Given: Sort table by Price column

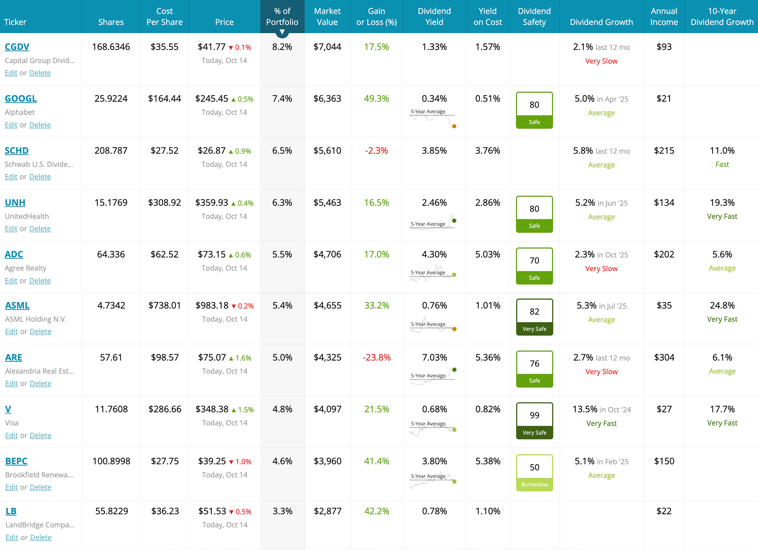Looking at the screenshot, I should pyautogui.click(x=224, y=22).
